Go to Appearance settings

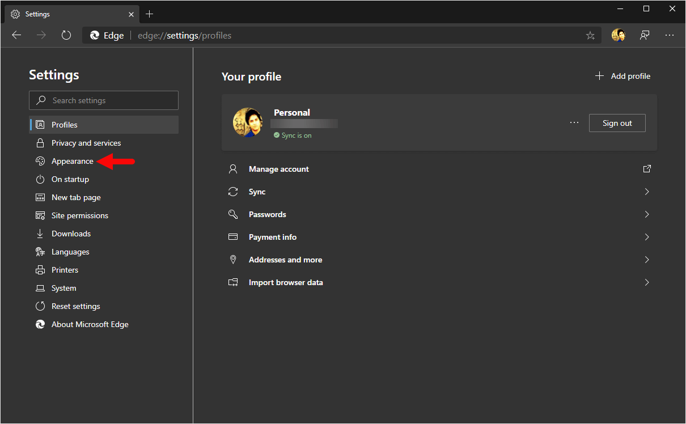[72, 161]
